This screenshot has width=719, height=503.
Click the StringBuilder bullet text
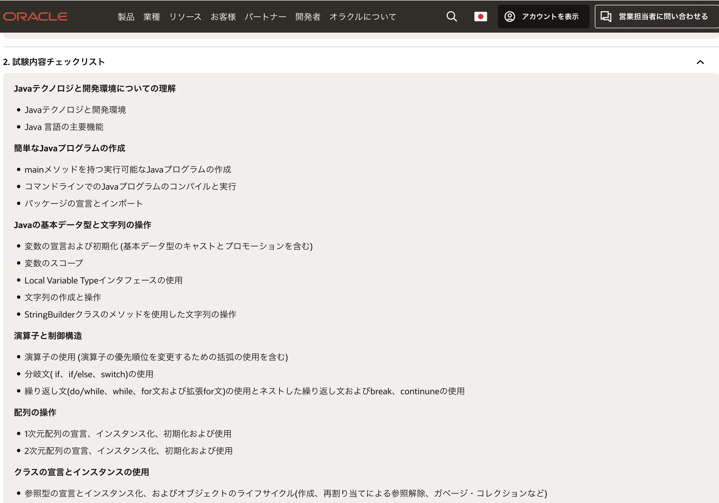click(x=131, y=314)
